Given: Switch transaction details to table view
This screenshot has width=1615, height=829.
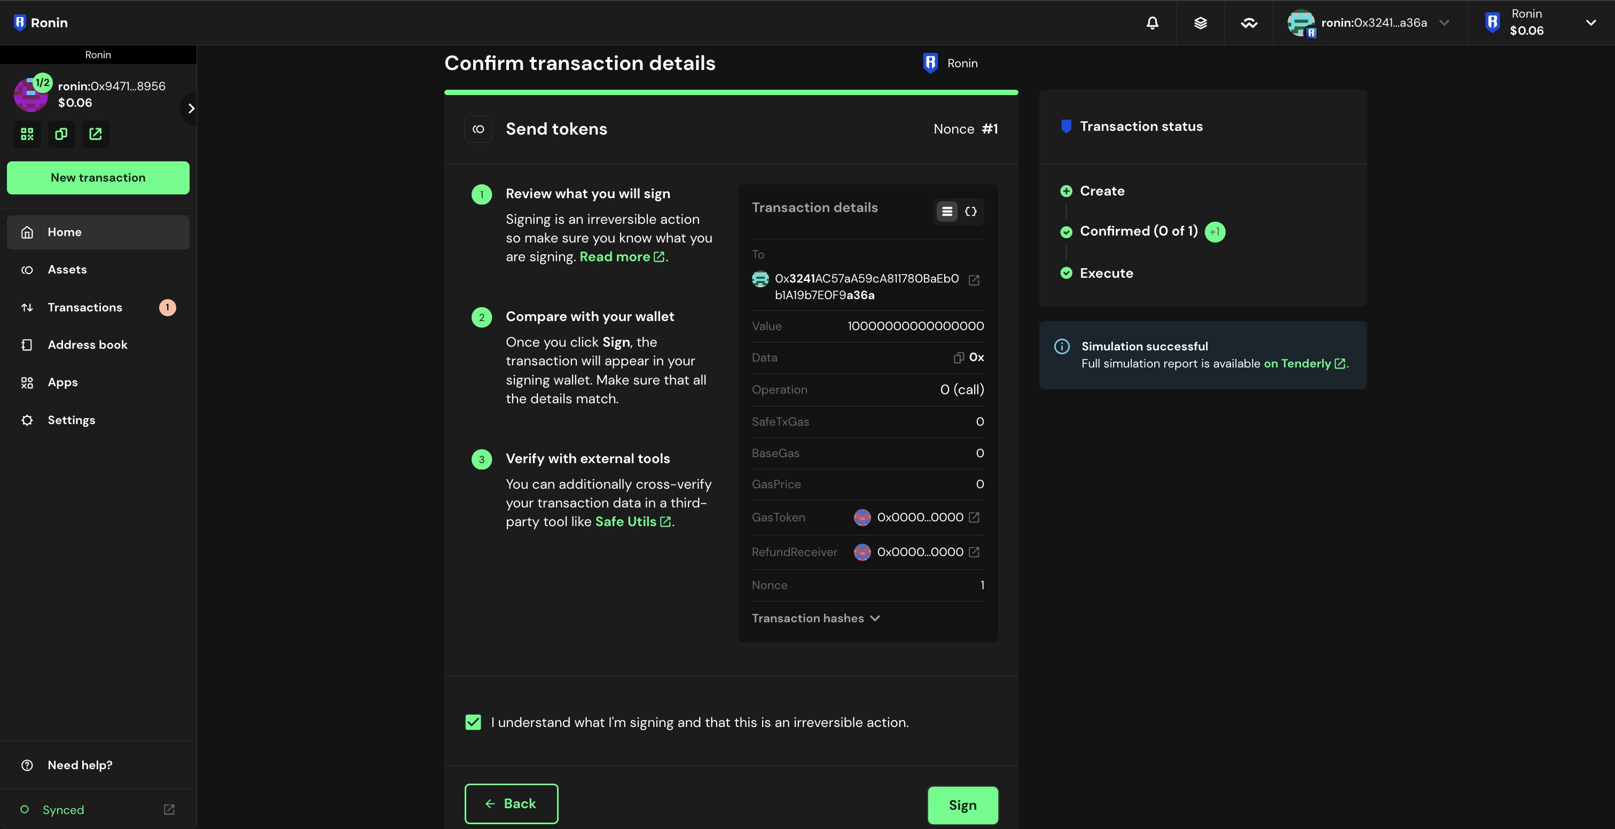Looking at the screenshot, I should click(947, 212).
